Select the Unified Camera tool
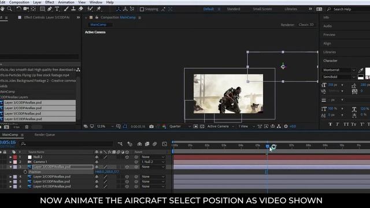370x208 pixels. [25, 9]
